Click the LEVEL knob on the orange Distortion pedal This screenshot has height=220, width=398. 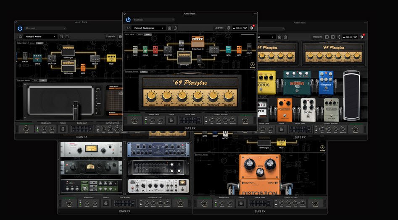pos(260,172)
